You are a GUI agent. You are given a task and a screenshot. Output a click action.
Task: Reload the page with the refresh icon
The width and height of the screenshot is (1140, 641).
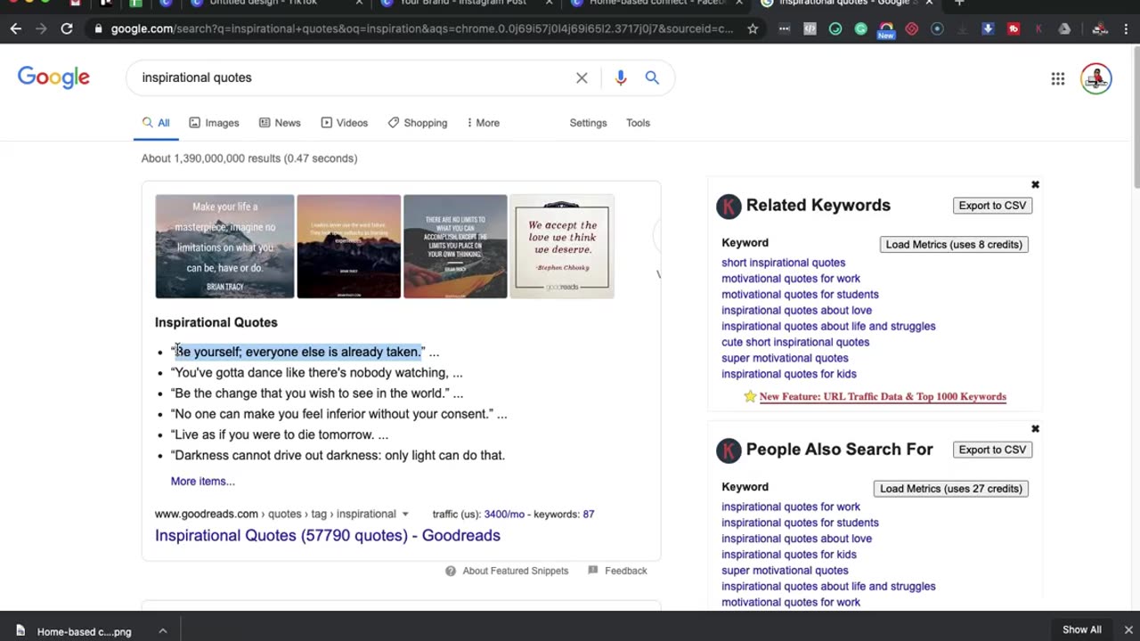click(x=66, y=28)
